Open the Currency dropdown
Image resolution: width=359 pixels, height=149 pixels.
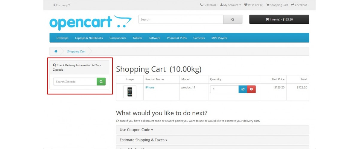point(62,5)
